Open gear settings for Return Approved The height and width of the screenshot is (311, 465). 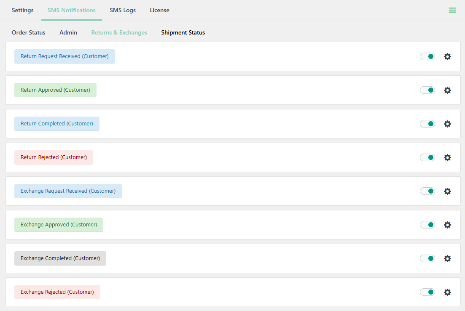(x=447, y=90)
